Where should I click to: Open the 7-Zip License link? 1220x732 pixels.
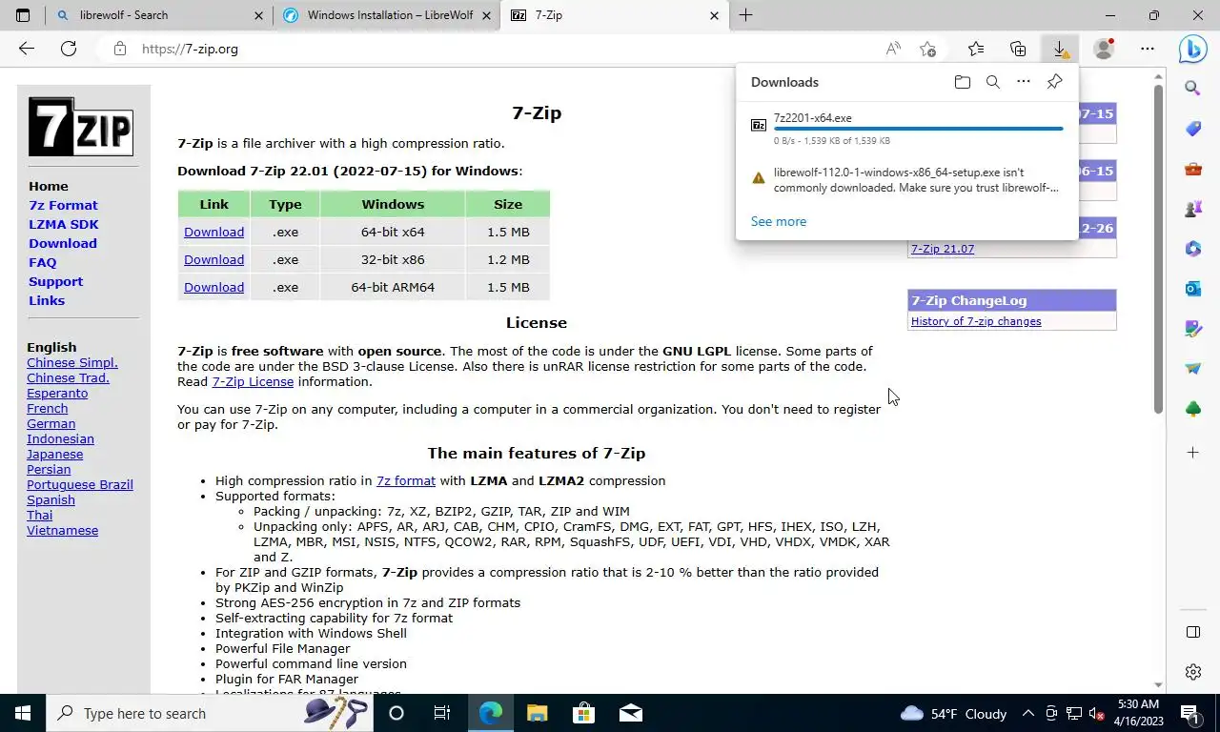tap(253, 381)
